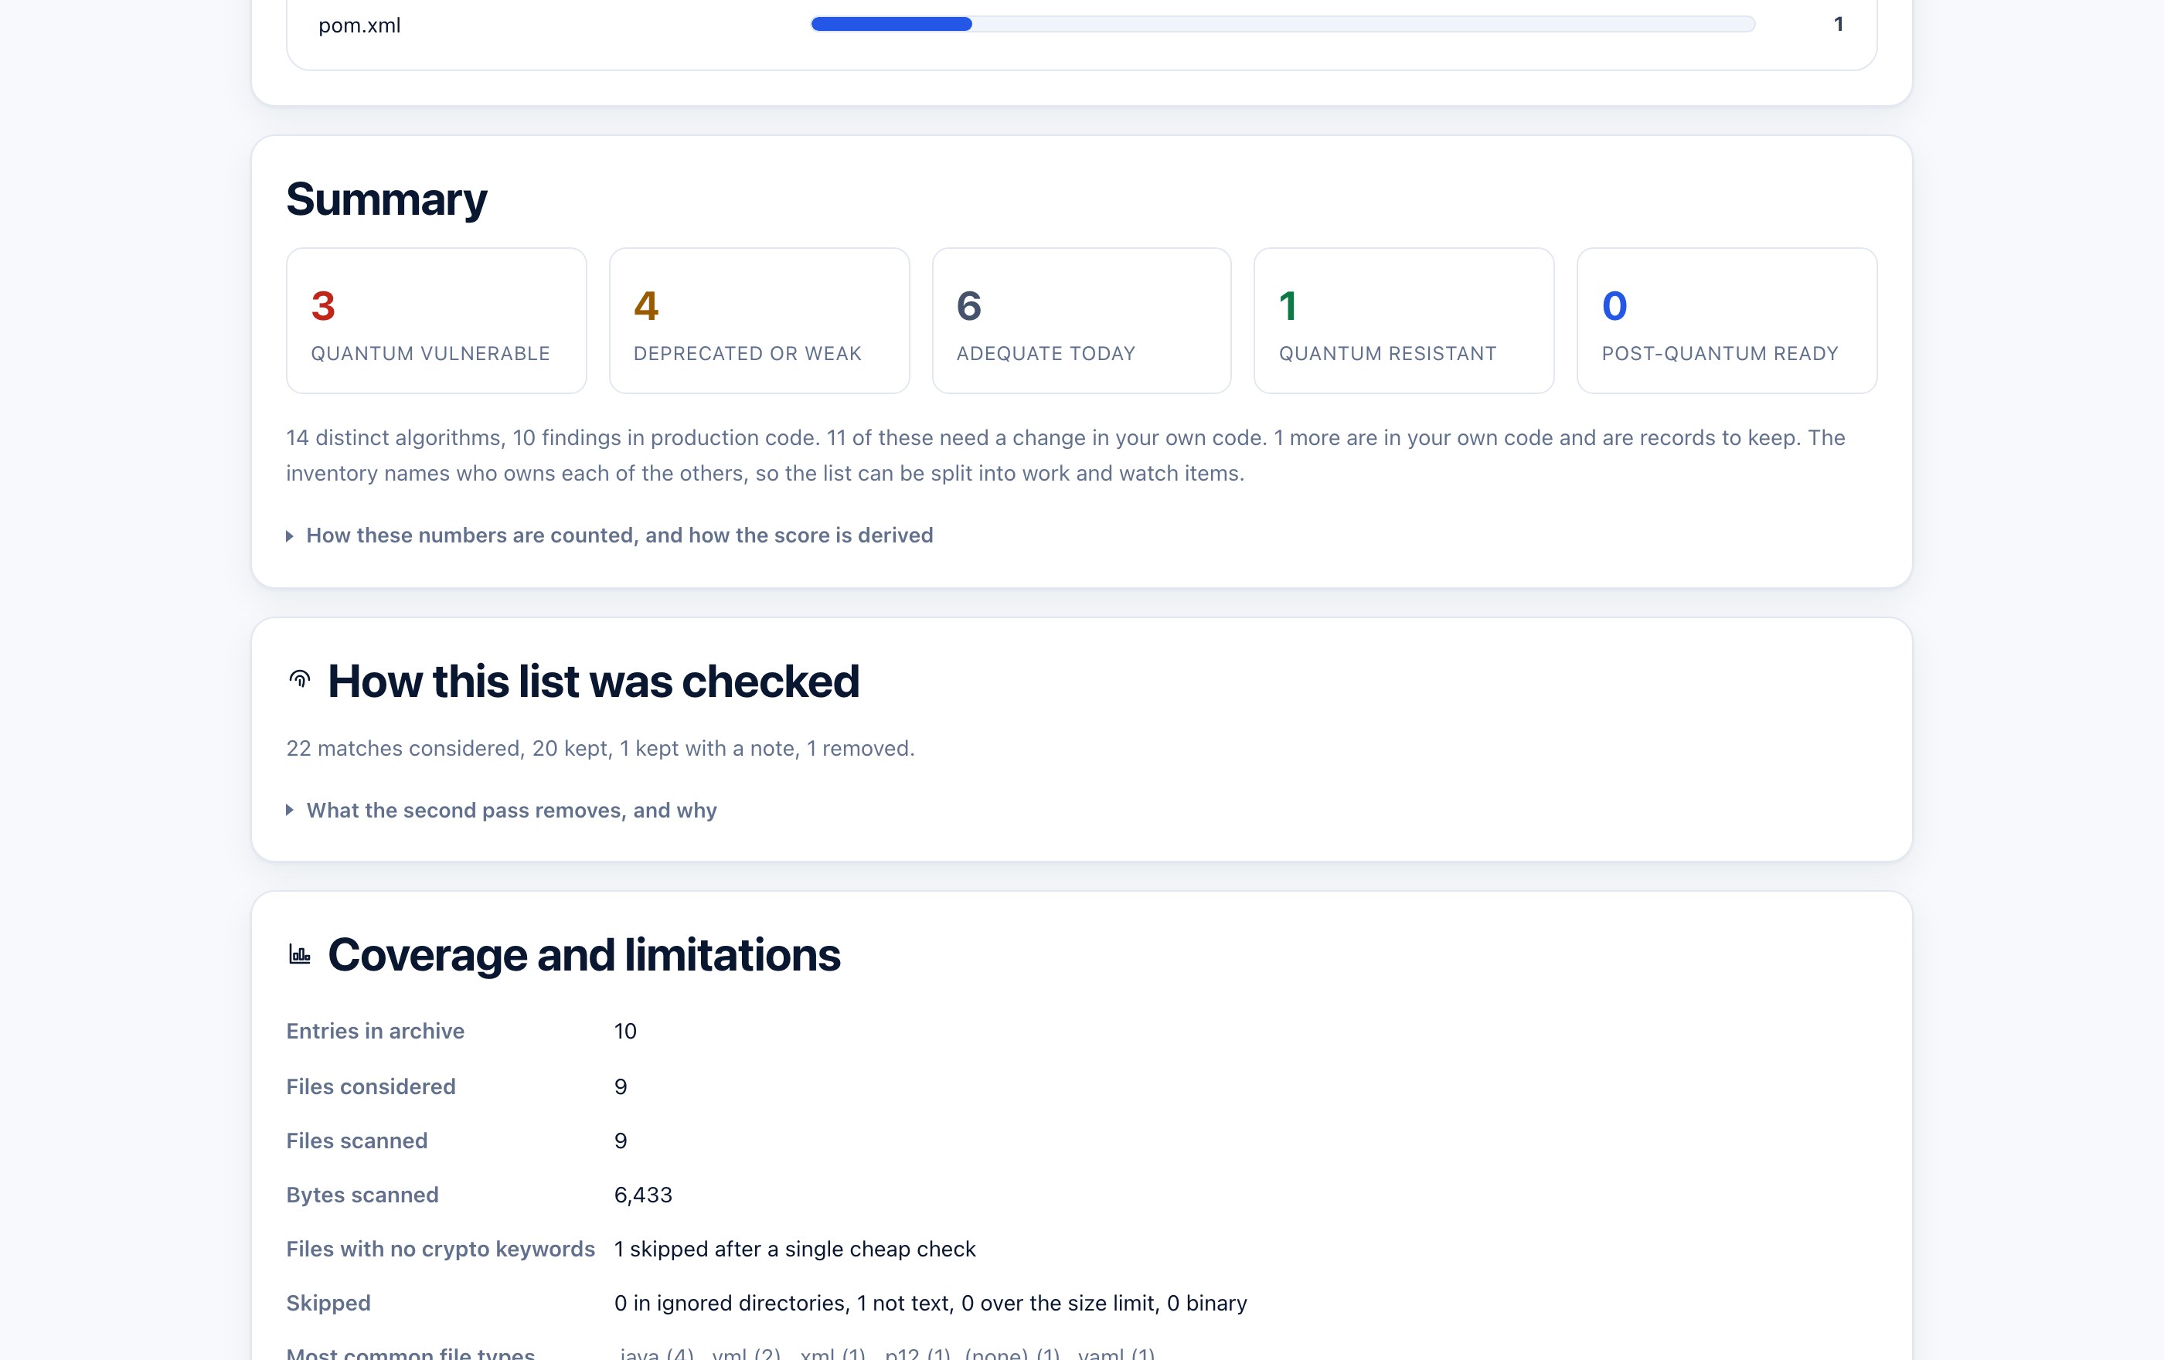Click '0 in ignored directories' skipped value

pyautogui.click(x=930, y=1304)
